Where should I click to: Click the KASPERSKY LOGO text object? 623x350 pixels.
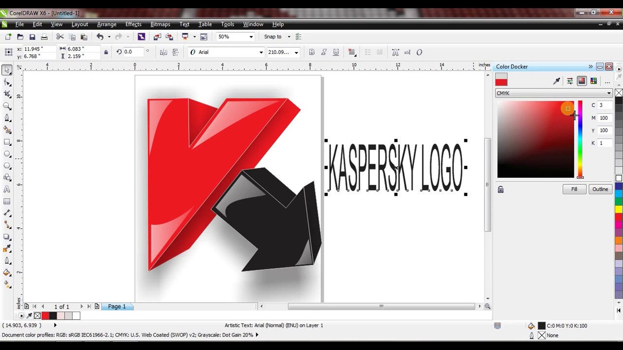396,168
